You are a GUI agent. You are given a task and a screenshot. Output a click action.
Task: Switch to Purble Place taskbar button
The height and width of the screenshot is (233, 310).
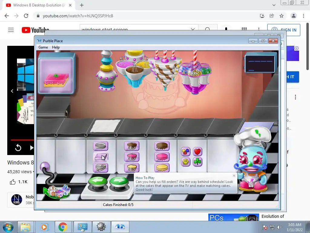pos(120,227)
